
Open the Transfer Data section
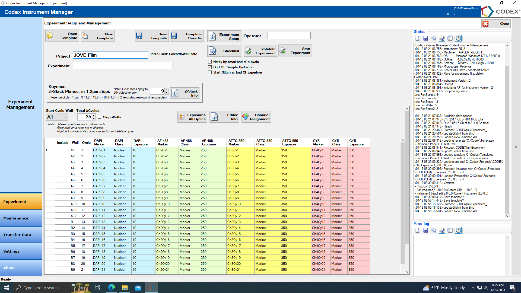21,235
